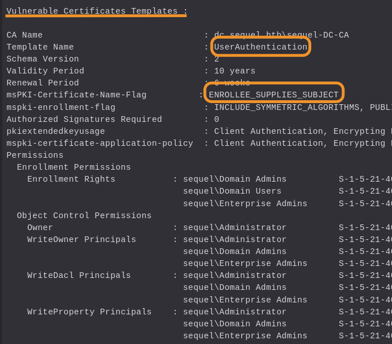Select the 'UserAuthentication' template name value
This screenshot has height=344, width=392.
pos(261,47)
